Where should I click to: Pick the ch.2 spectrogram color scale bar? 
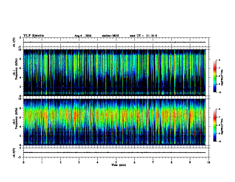215,125
